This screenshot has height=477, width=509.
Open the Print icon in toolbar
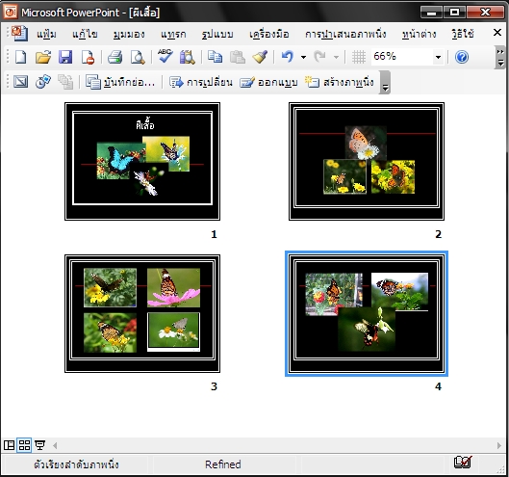pyautogui.click(x=115, y=57)
